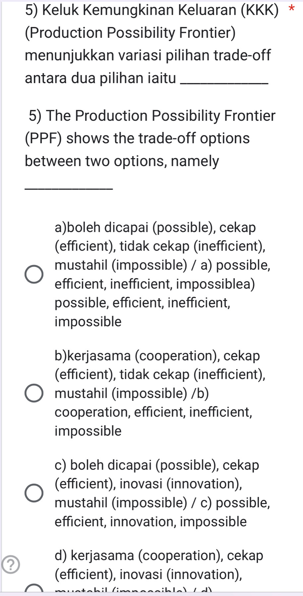
Task: Click the 'menunjukkan variasi pilihan trade-off' line
Action: (148, 55)
